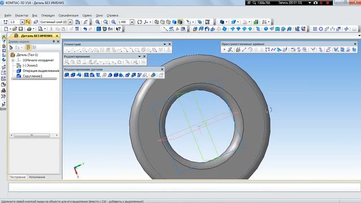
Task: Select Эскиз1 in model tree
Action: 30,65
